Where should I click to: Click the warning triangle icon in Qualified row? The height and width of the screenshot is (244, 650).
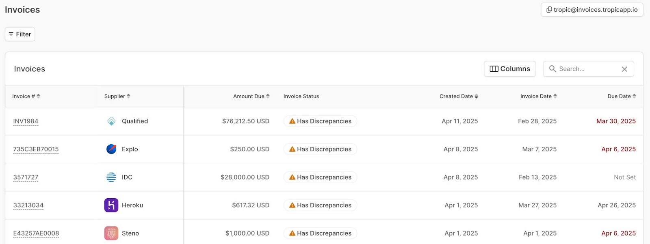[x=292, y=121]
